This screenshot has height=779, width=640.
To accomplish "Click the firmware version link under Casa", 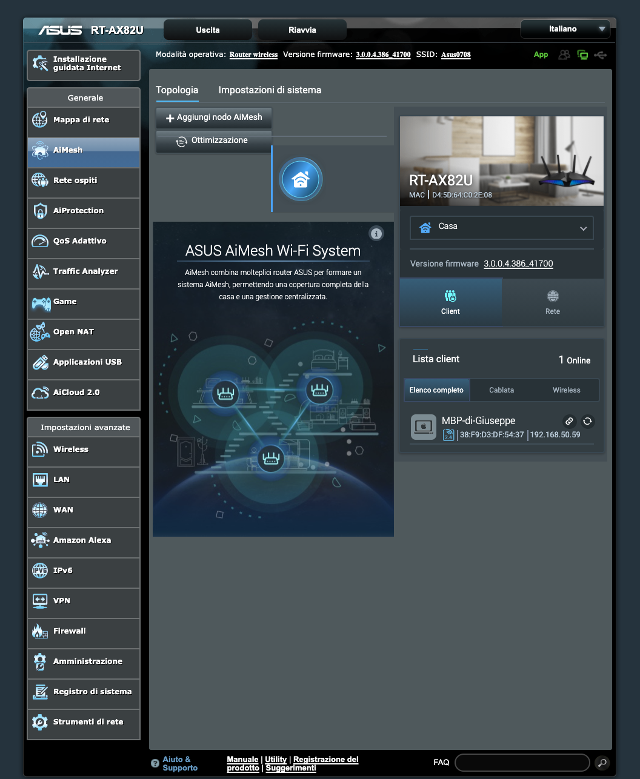I will coord(518,264).
